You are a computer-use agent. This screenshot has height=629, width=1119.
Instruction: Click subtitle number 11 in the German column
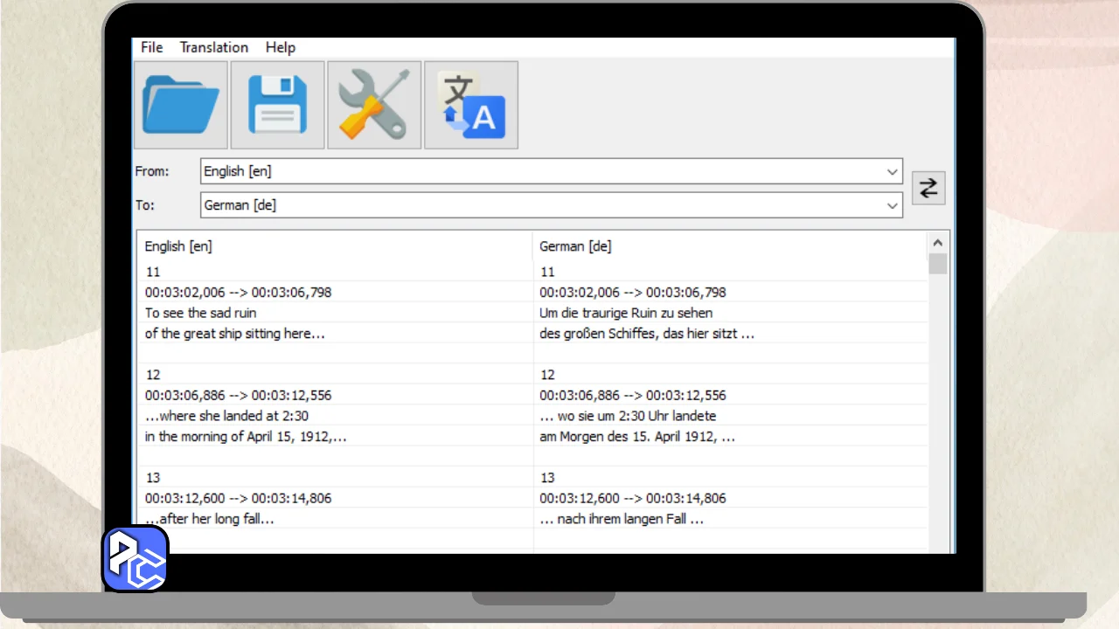pos(547,273)
